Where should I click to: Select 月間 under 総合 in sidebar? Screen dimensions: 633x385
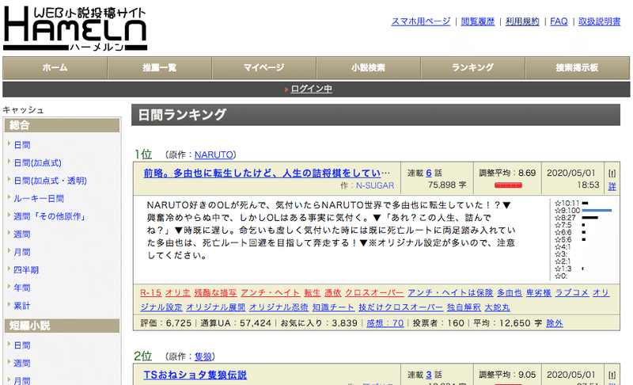(x=22, y=252)
